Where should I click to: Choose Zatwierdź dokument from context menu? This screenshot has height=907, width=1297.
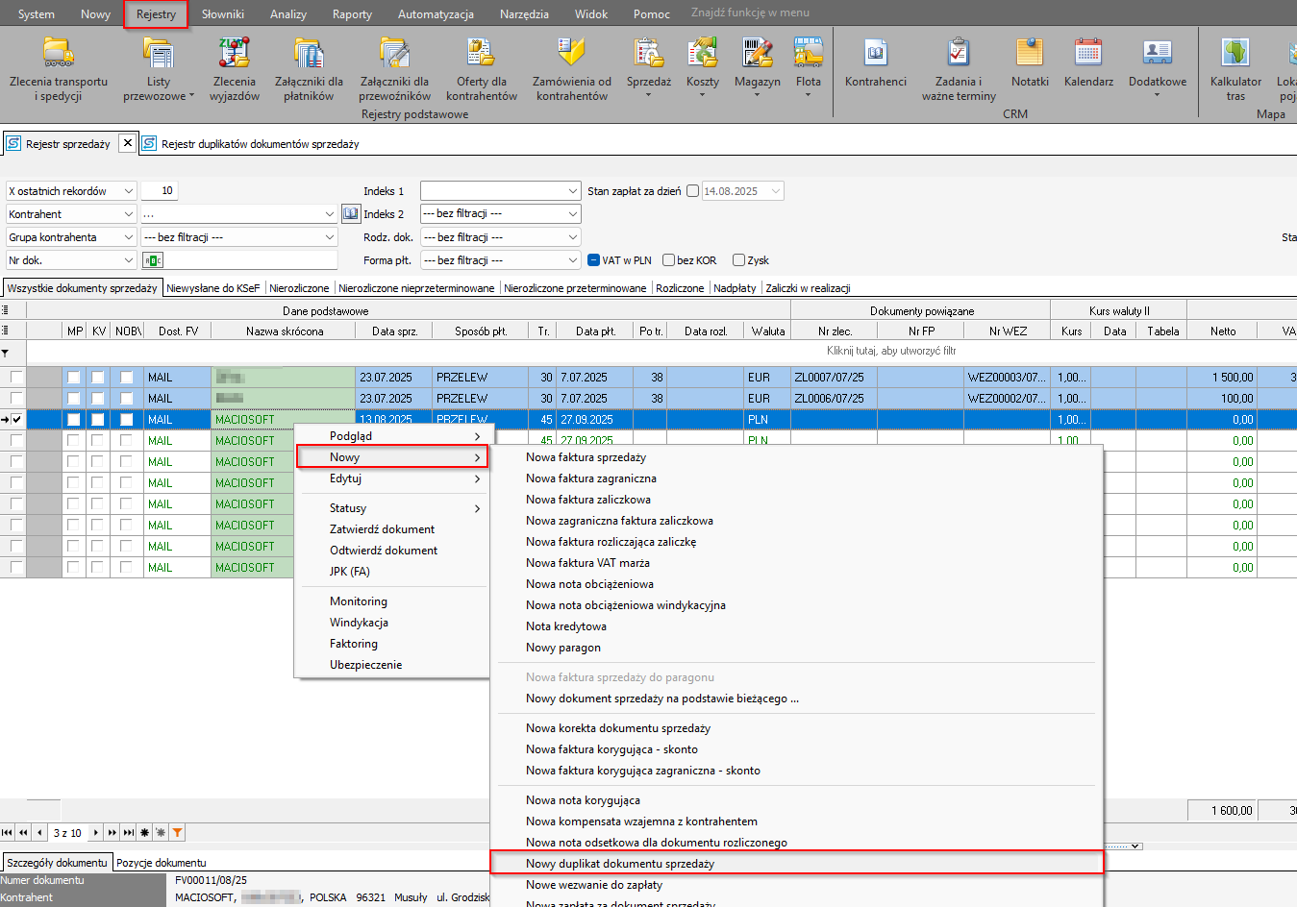pos(382,529)
